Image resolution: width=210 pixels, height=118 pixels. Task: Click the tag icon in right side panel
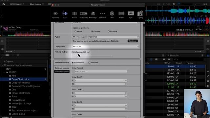[208, 71]
